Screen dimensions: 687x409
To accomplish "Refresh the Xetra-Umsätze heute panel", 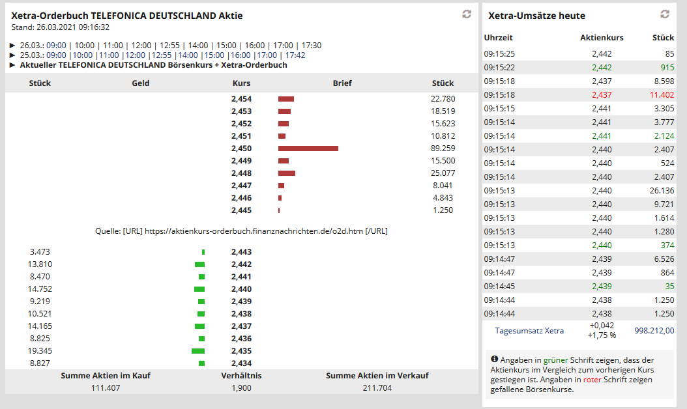I will pos(665,14).
